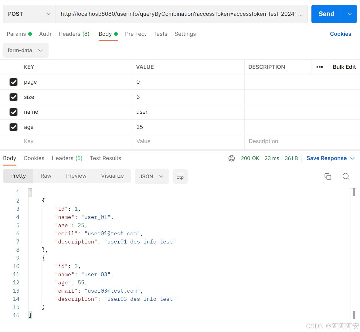360x332 pixels.
Task: Copy response body using the copy icon
Action: [x=328, y=176]
